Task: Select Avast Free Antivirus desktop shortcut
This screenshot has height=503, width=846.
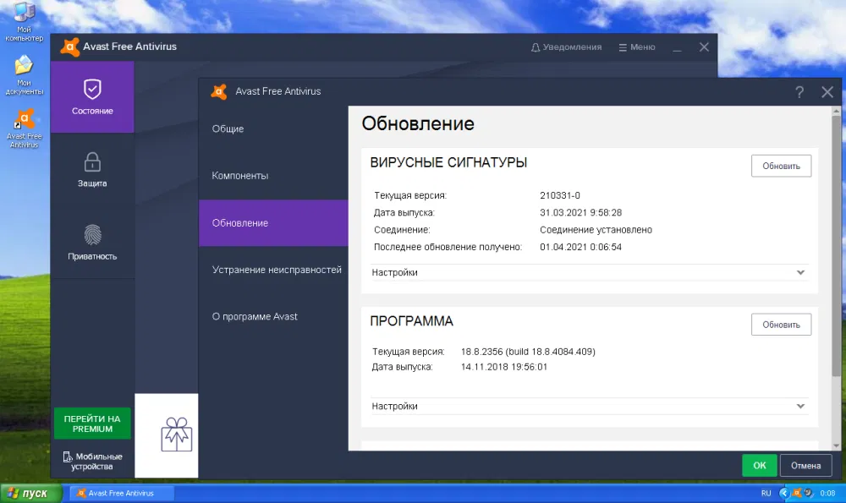Action: (24, 128)
